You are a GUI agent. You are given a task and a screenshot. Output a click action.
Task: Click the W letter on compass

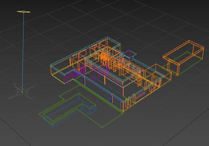pos(10,98)
